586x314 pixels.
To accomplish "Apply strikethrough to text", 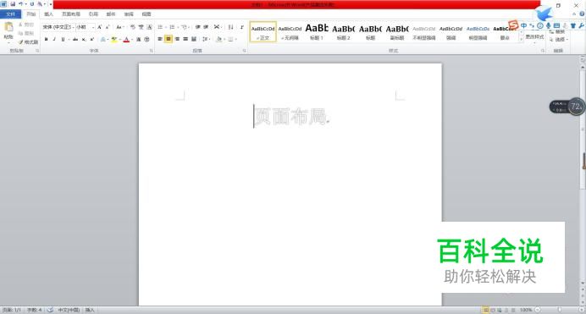I will [75, 39].
